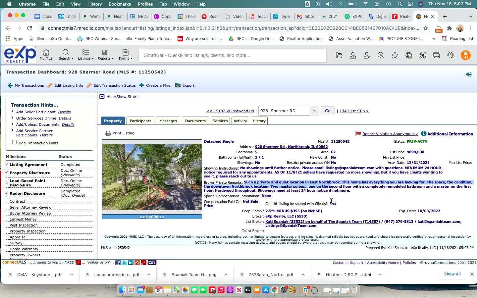Open the contacts person-with-house icon
Screen dimensions: 477x298
coord(353,55)
